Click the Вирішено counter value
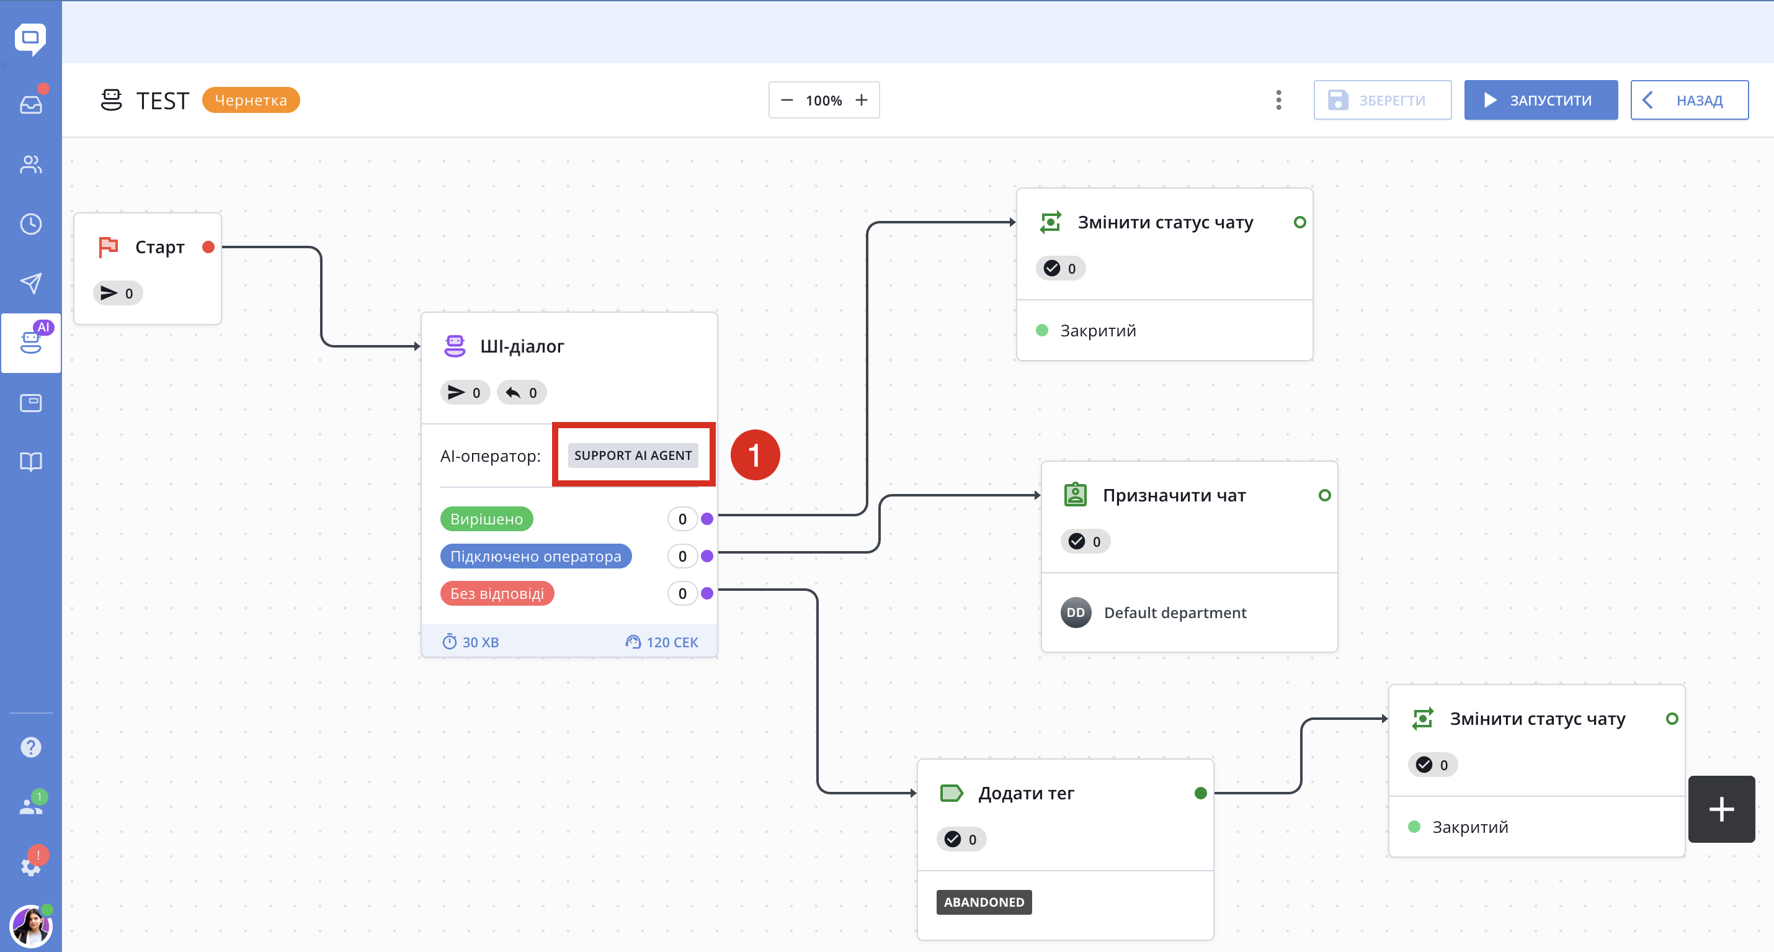Image resolution: width=1774 pixels, height=952 pixels. pos(682,519)
